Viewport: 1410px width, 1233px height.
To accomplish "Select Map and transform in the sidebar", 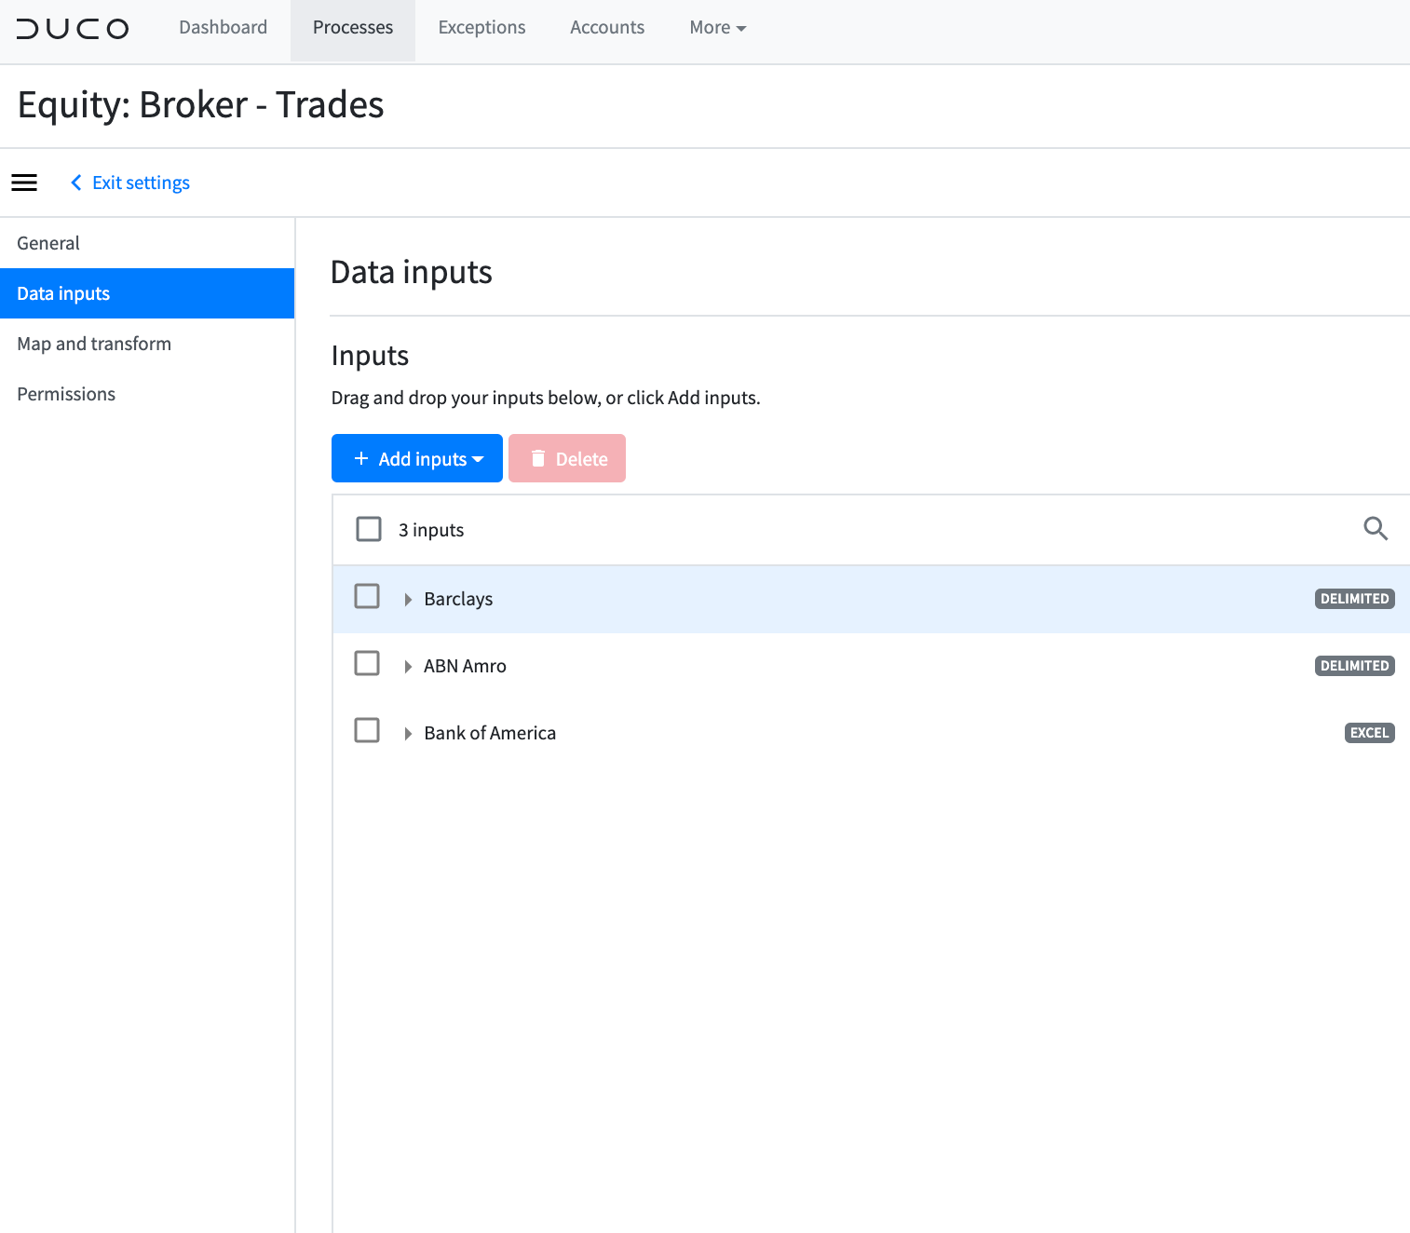I will 93,344.
